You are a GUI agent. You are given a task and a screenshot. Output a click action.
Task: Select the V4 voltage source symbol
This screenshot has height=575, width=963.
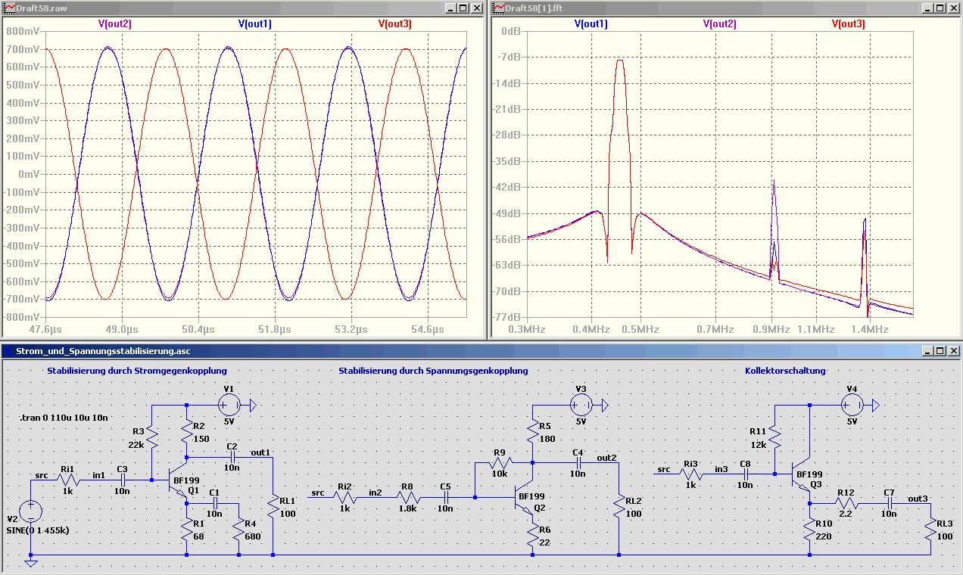(x=852, y=406)
